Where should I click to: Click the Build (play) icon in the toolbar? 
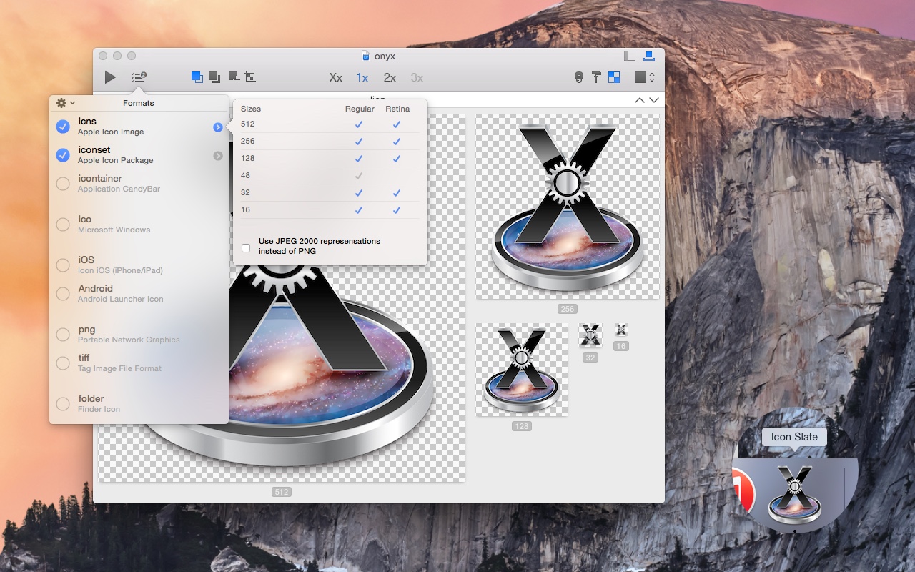(109, 77)
